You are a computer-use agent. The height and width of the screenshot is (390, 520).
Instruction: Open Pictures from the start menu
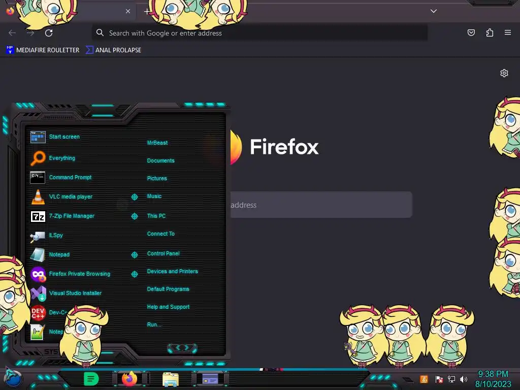tap(157, 178)
